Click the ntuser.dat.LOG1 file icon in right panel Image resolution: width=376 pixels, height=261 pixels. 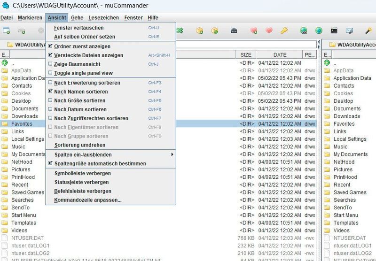(327, 246)
